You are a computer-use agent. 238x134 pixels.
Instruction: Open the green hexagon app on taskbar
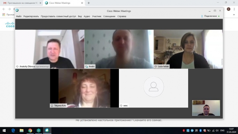39,131
